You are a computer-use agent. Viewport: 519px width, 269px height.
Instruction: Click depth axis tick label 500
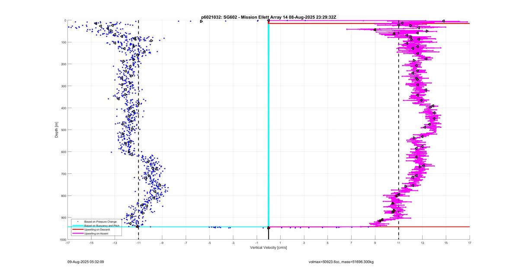pos(63,130)
